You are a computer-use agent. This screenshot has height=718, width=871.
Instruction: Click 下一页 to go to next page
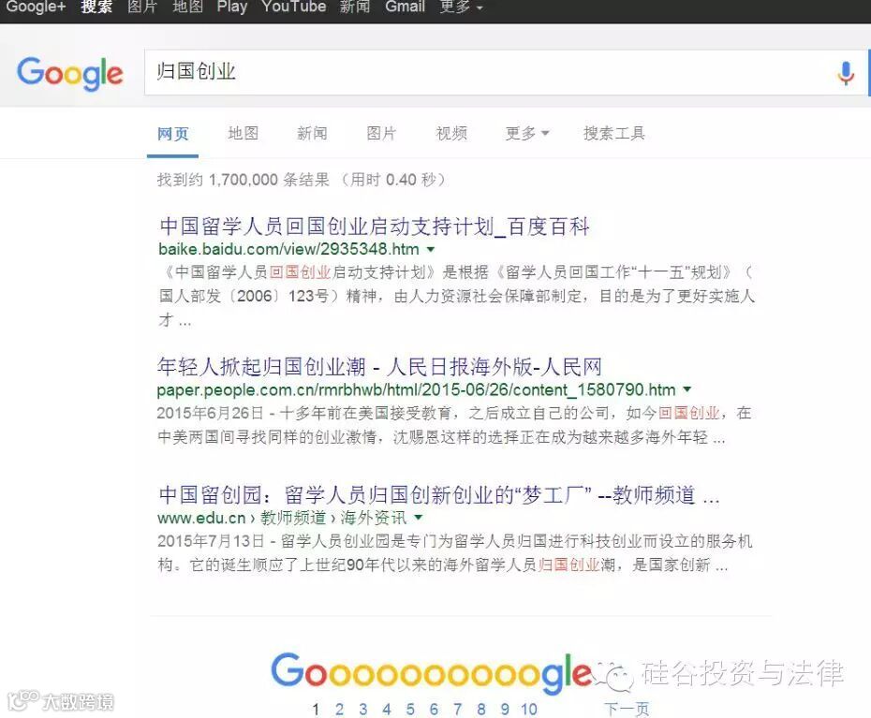(627, 710)
